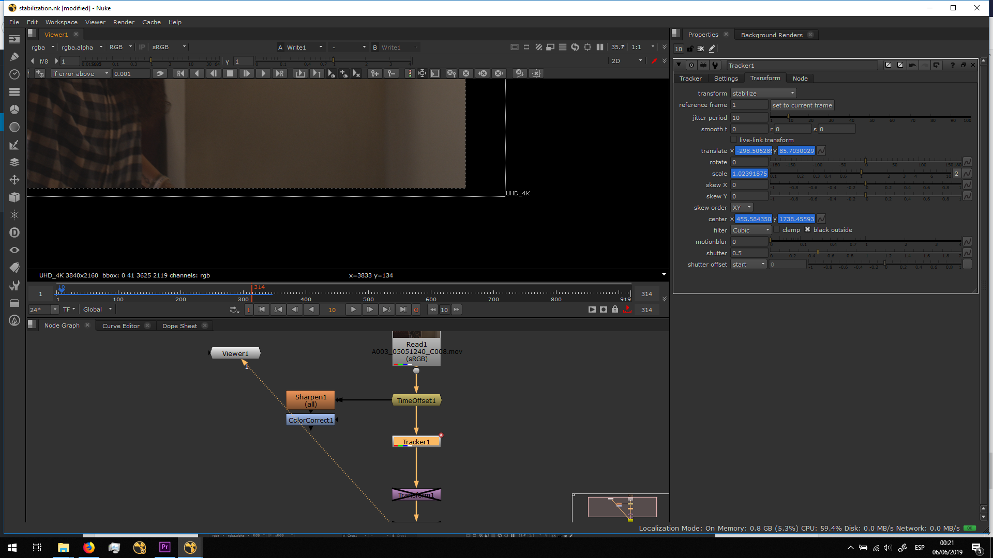The image size is (993, 558).
Task: Click set to current frame button
Action: click(x=802, y=105)
